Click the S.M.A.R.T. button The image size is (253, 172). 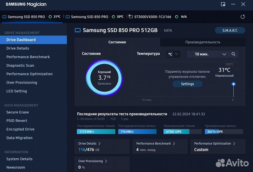click(x=230, y=31)
